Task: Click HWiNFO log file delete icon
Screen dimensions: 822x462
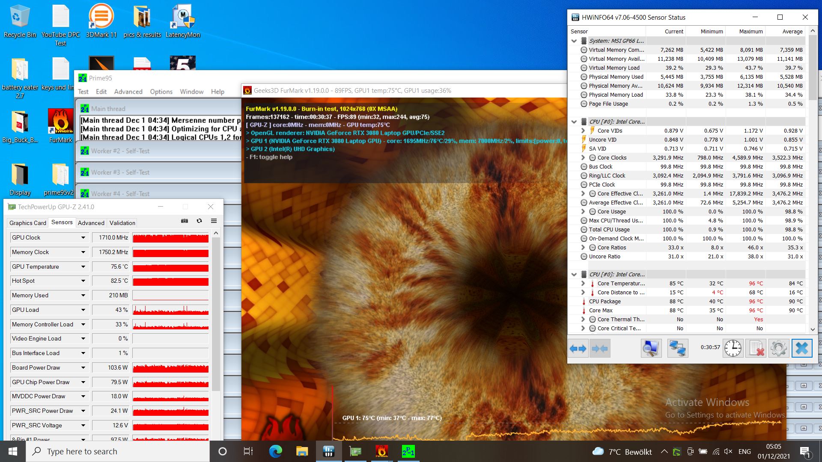Action: pos(756,348)
